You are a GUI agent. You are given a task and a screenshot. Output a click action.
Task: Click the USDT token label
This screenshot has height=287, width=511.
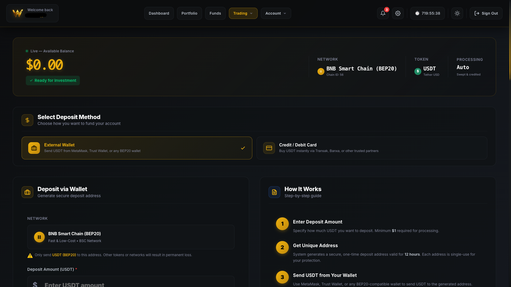430,69
